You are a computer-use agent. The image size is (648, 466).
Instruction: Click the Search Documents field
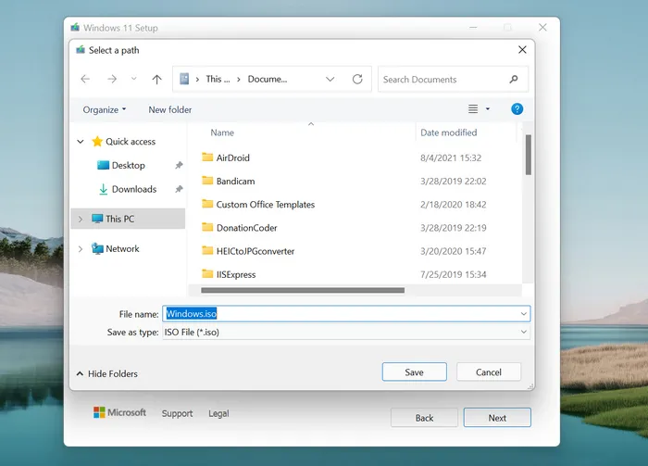(453, 79)
